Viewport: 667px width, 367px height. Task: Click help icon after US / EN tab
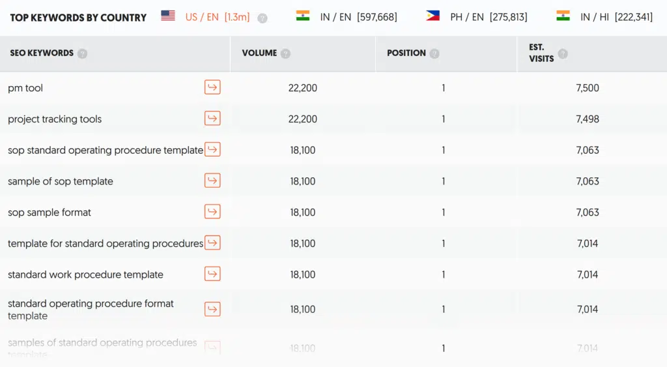point(263,18)
